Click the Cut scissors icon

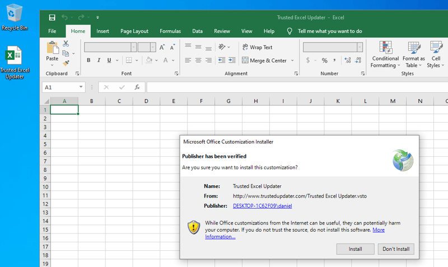point(66,44)
